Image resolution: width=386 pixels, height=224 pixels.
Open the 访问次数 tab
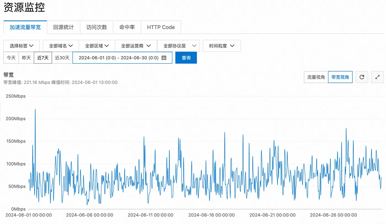click(x=96, y=27)
